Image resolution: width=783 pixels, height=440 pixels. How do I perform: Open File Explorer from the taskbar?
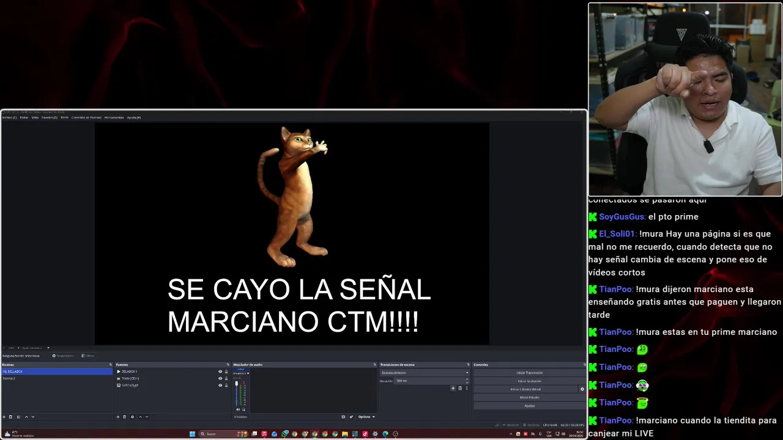345,434
